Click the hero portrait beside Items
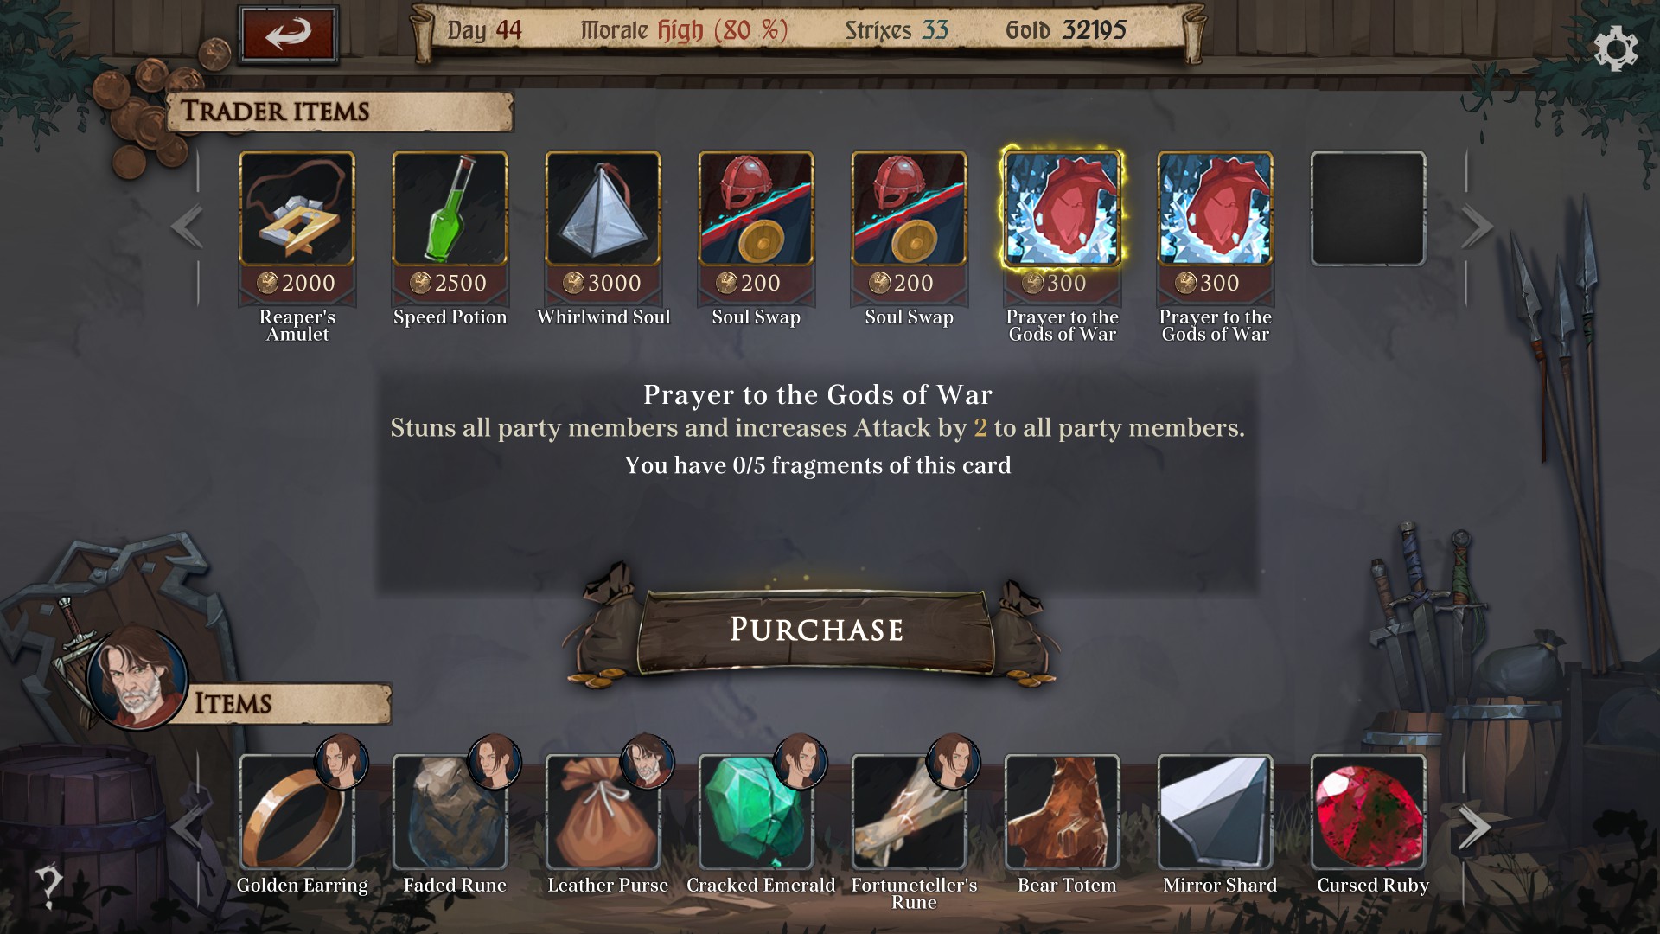 (x=137, y=679)
